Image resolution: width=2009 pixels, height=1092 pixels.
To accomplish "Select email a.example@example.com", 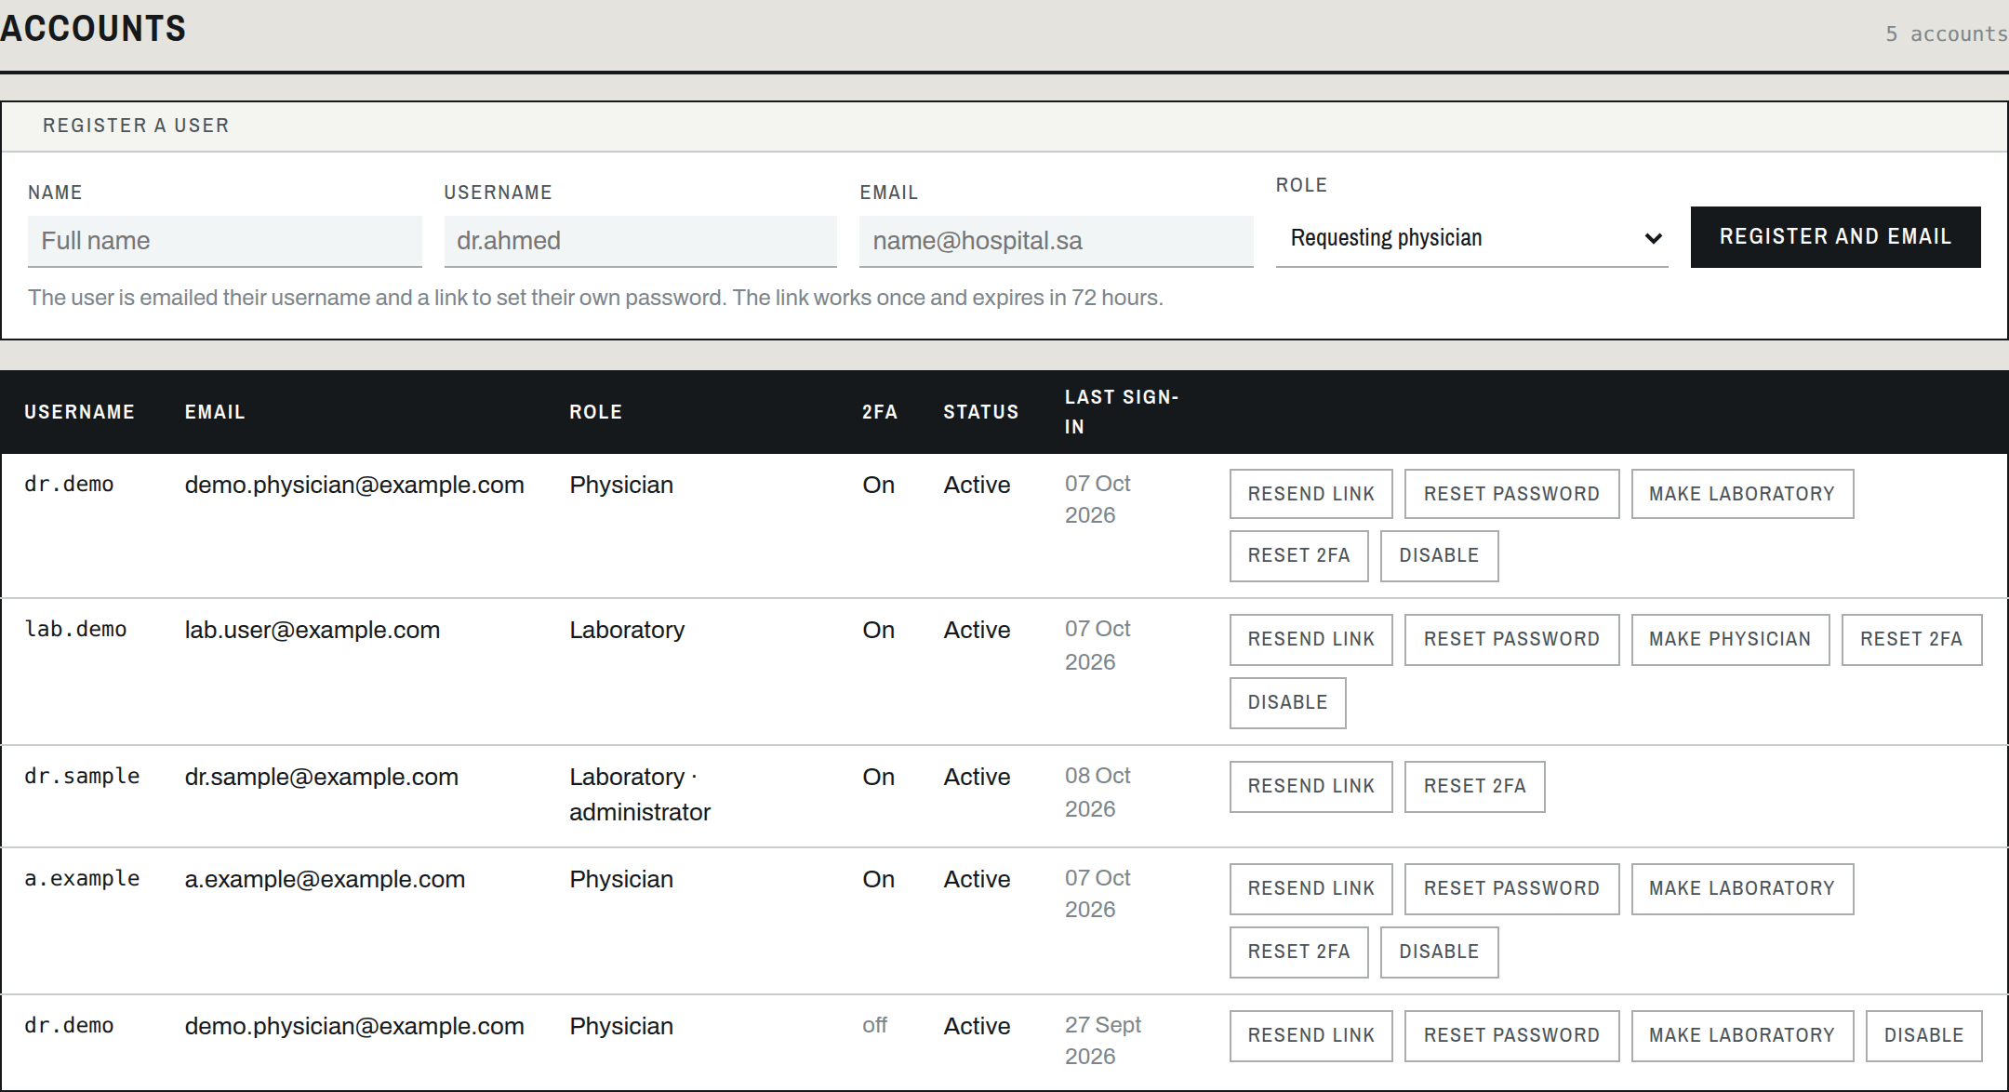I will coord(325,879).
